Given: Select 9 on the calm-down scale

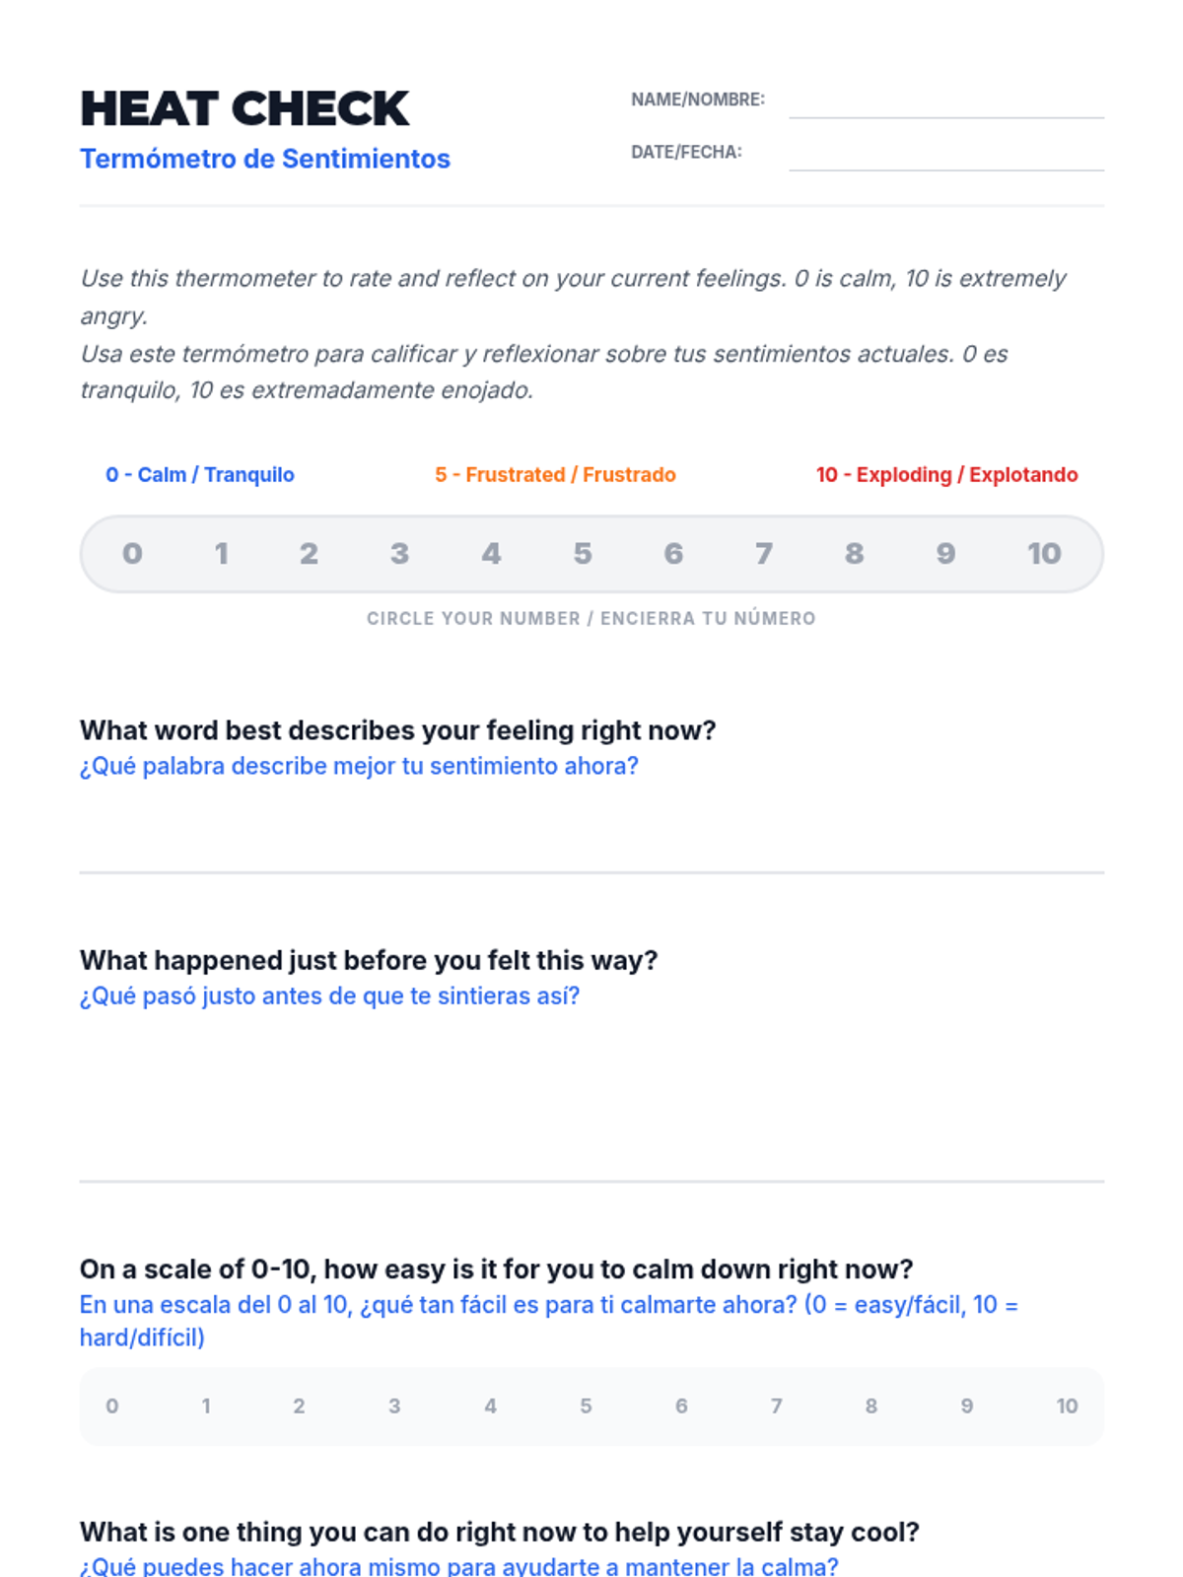Looking at the screenshot, I should [x=967, y=1406].
